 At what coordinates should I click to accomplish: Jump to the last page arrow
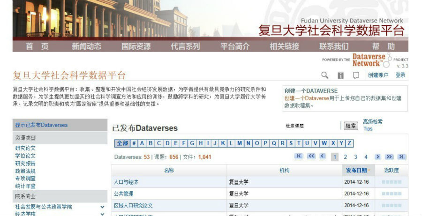(x=401, y=157)
